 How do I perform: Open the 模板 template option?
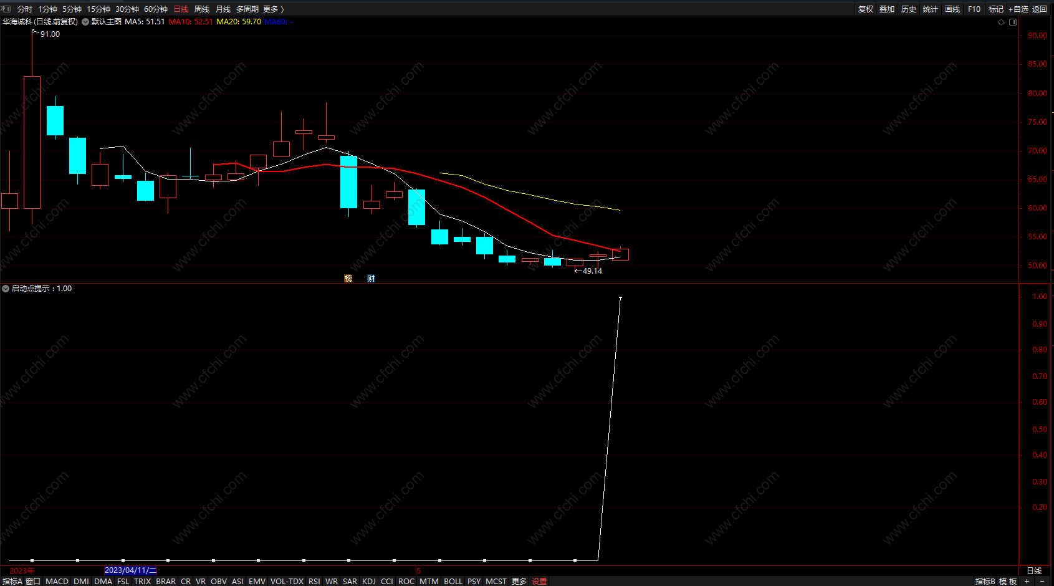pos(1008,581)
